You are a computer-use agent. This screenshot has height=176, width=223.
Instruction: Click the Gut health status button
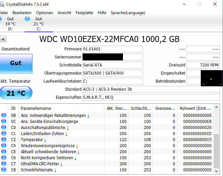click(16, 64)
